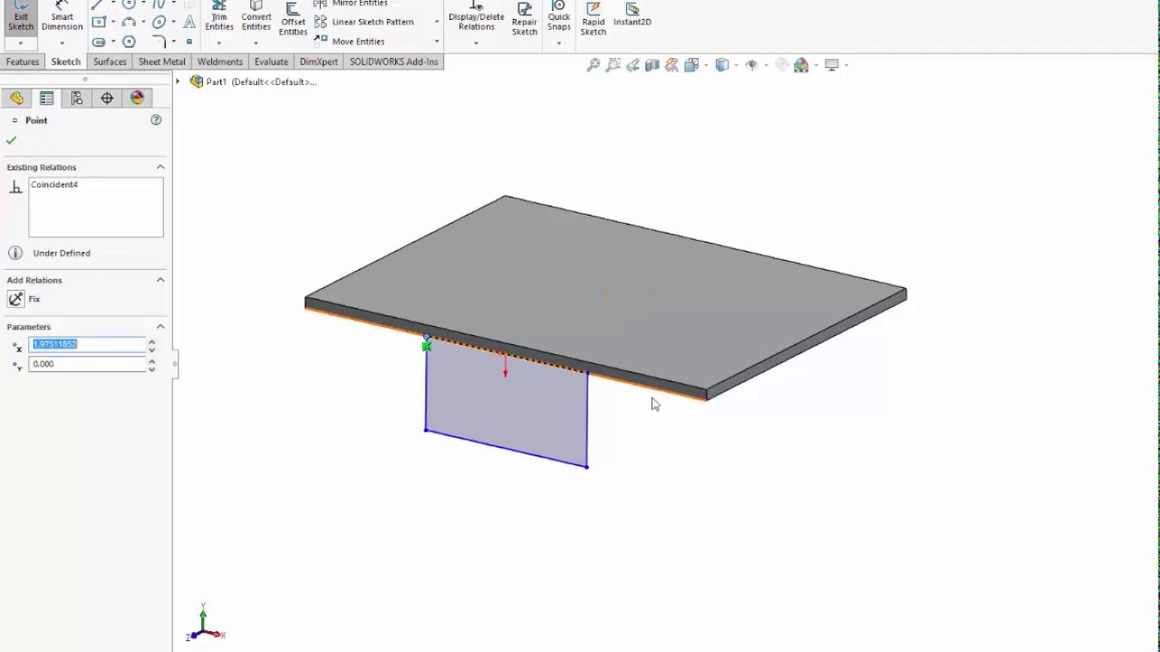Adjust X coordinate with stepper arrows
1160x652 pixels.
click(x=151, y=344)
